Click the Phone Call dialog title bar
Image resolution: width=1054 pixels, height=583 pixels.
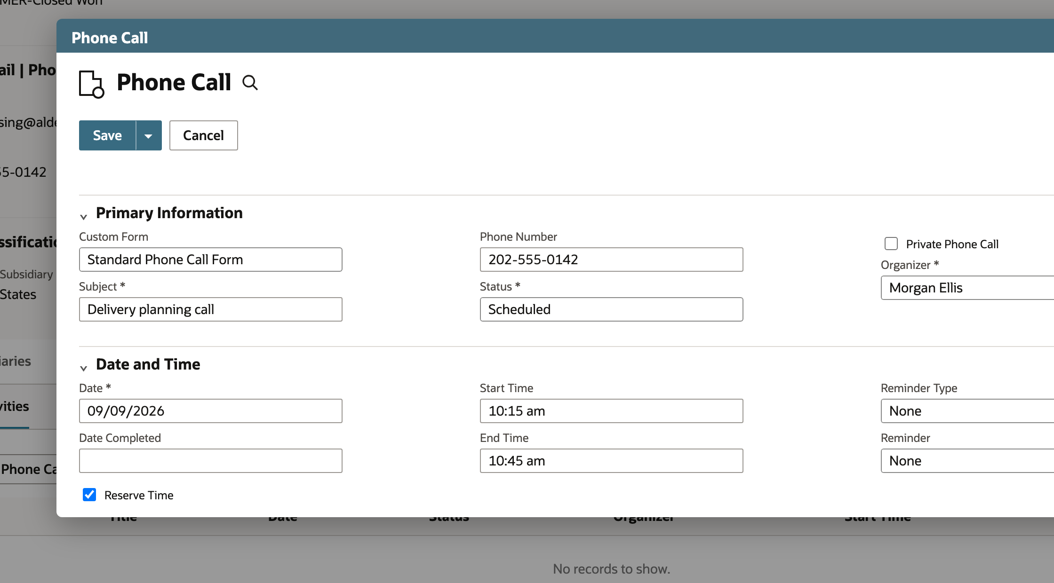[x=555, y=36]
